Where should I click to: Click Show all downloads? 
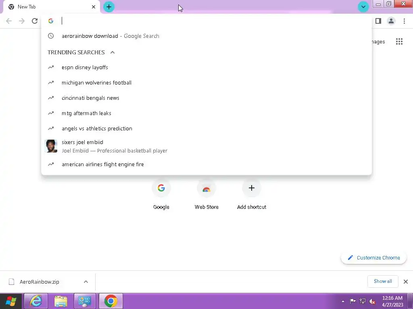coord(383,281)
